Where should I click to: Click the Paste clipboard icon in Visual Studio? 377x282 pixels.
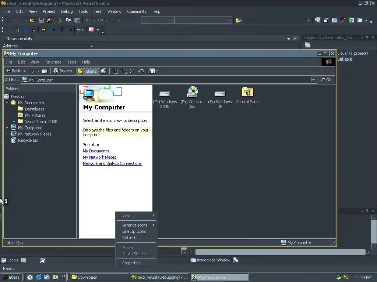coord(77,21)
